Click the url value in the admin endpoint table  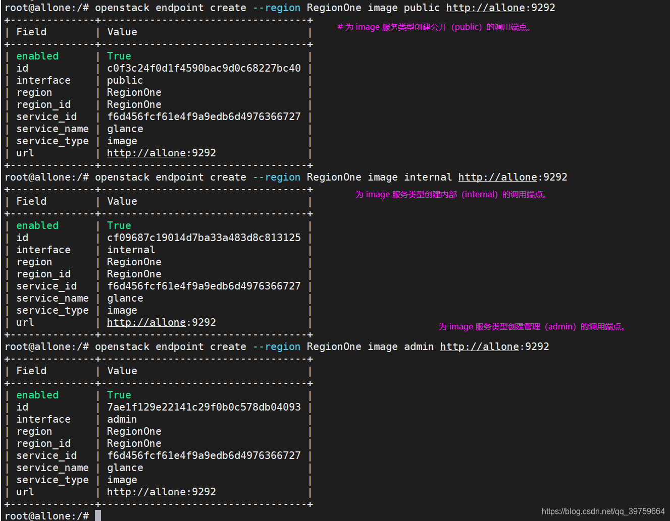(x=162, y=492)
